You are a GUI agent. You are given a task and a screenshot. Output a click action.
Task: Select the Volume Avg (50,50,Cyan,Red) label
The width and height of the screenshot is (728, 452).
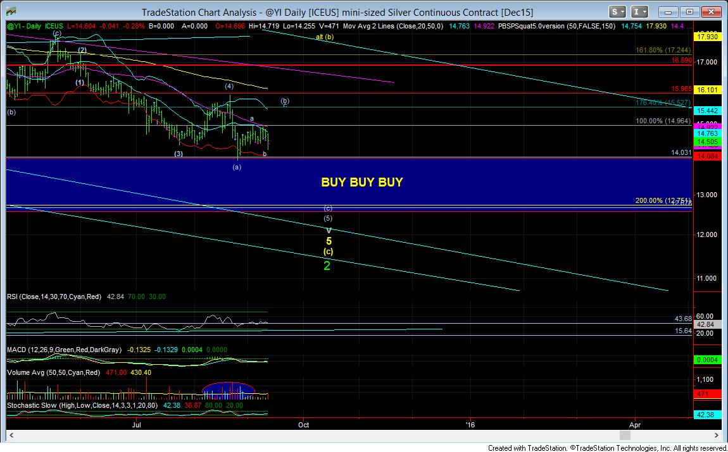pos(53,372)
